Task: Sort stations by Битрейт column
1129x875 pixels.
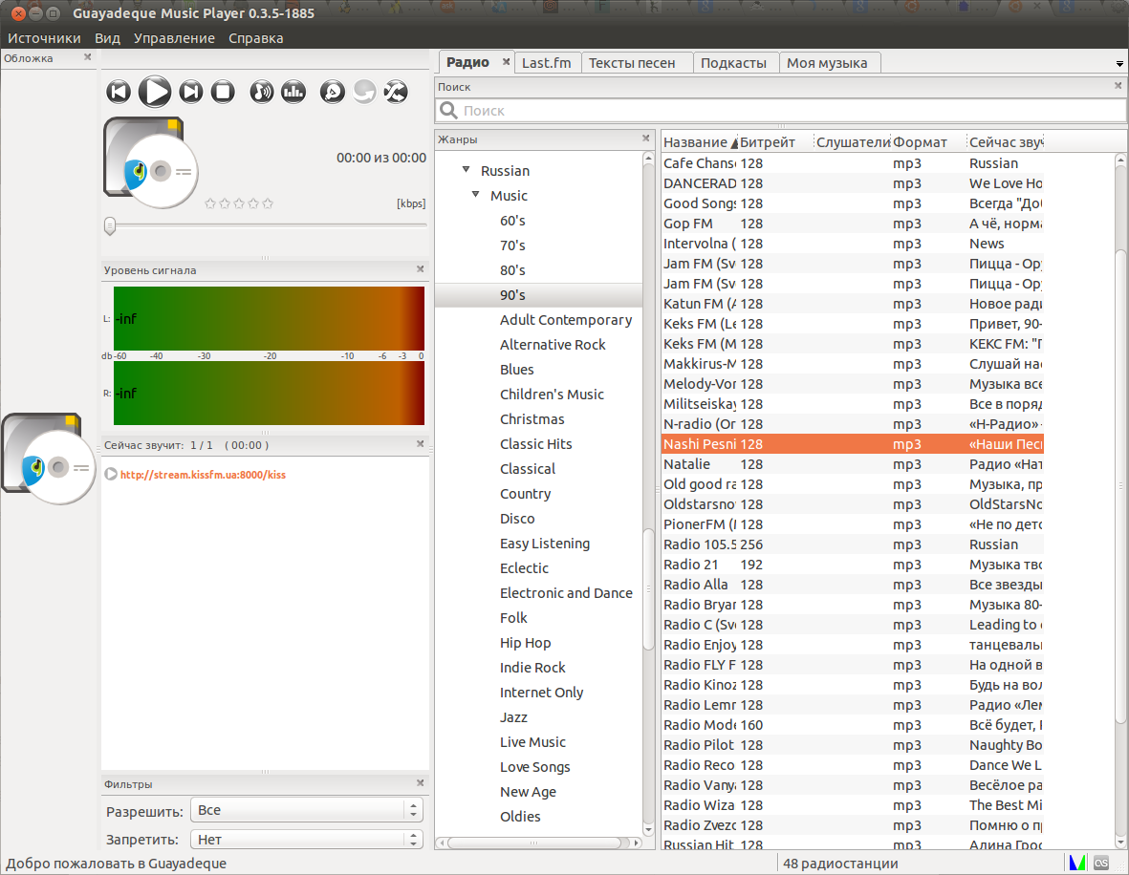Action: [x=776, y=141]
